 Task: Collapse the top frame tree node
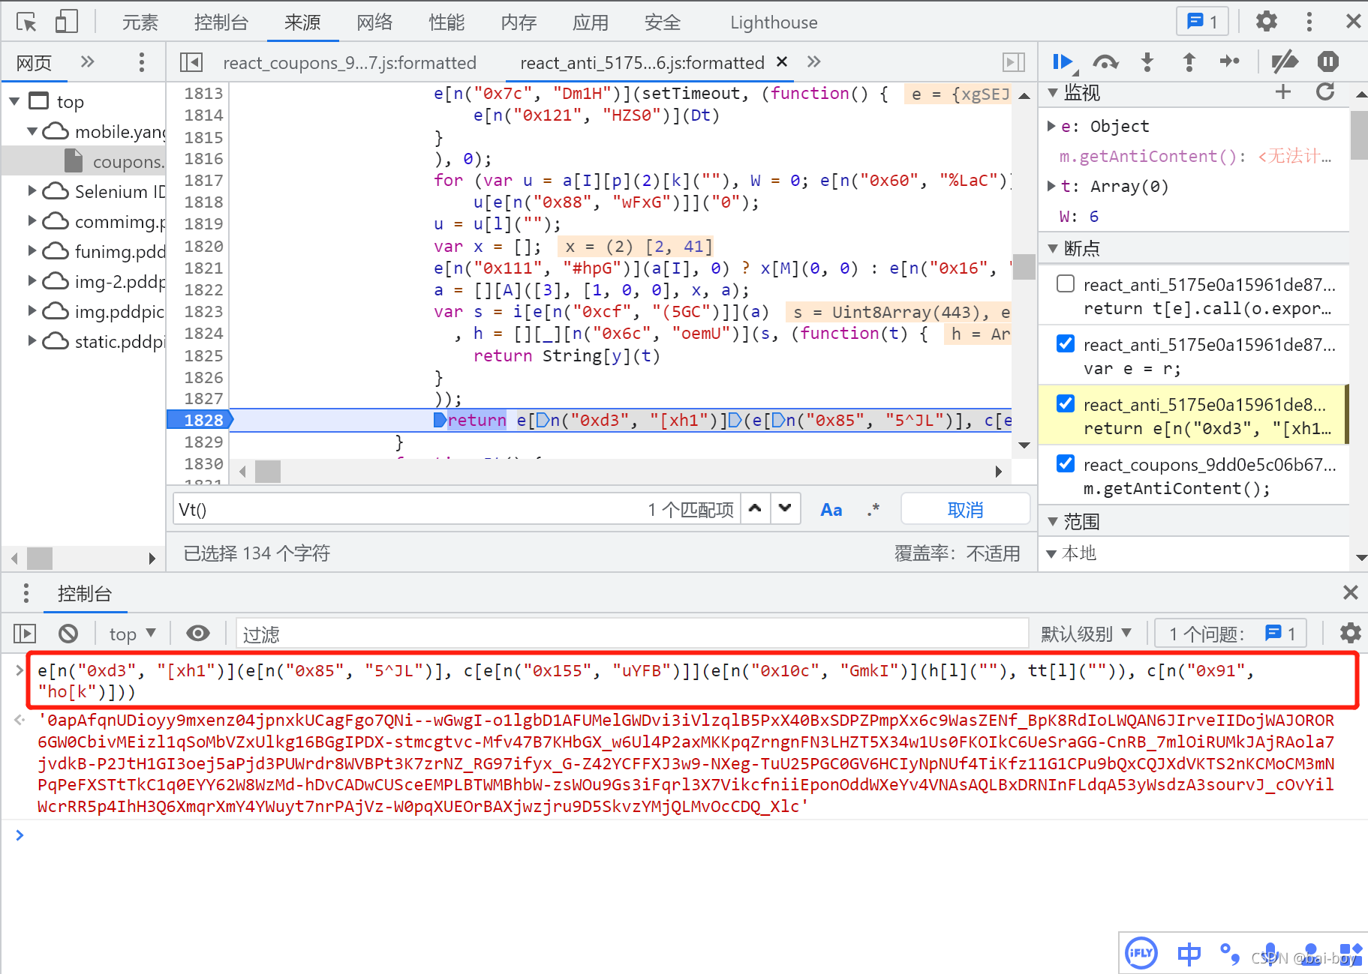(x=14, y=101)
